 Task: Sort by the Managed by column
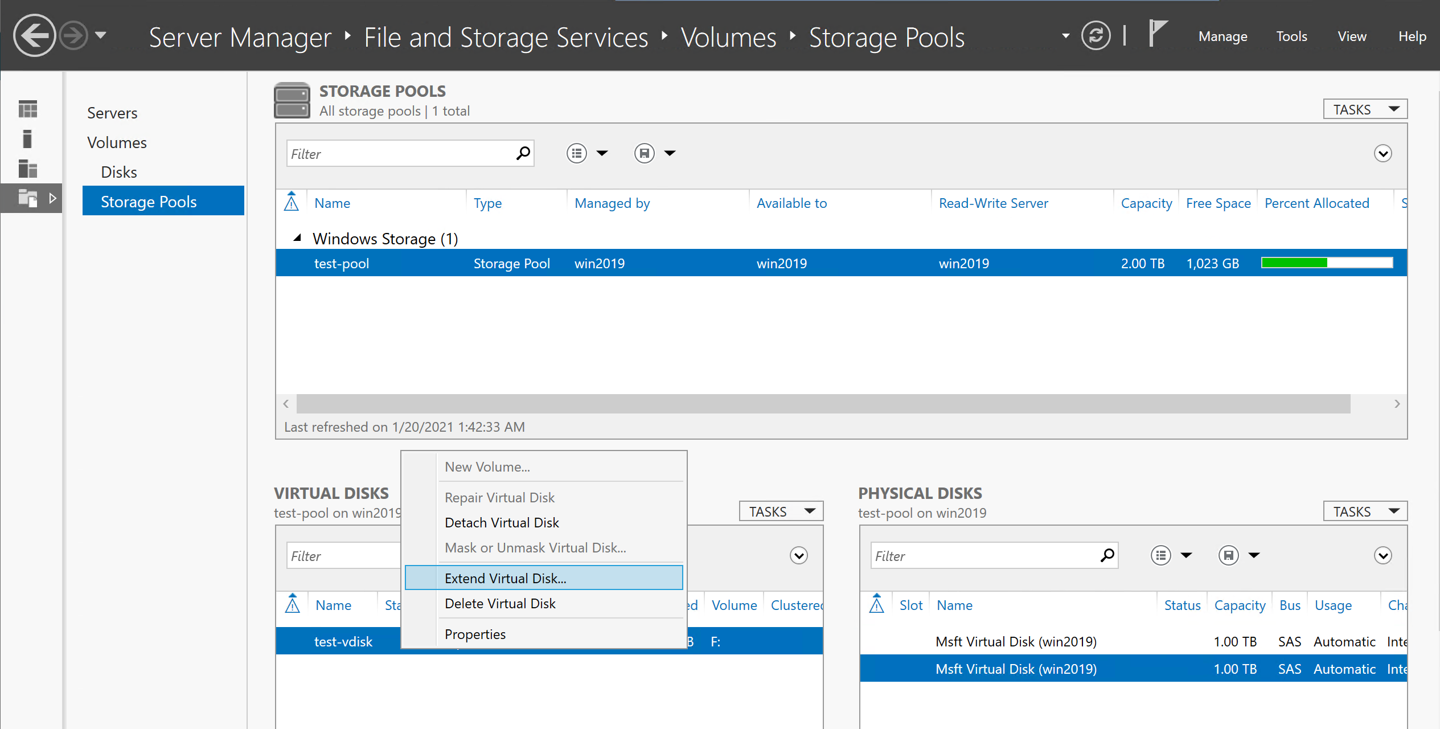tap(612, 203)
